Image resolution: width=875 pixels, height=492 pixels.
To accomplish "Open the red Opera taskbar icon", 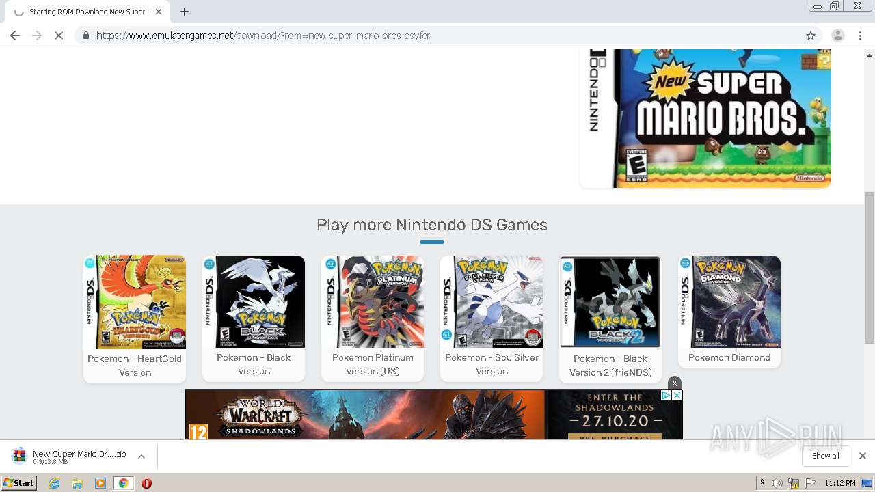I will [146, 483].
